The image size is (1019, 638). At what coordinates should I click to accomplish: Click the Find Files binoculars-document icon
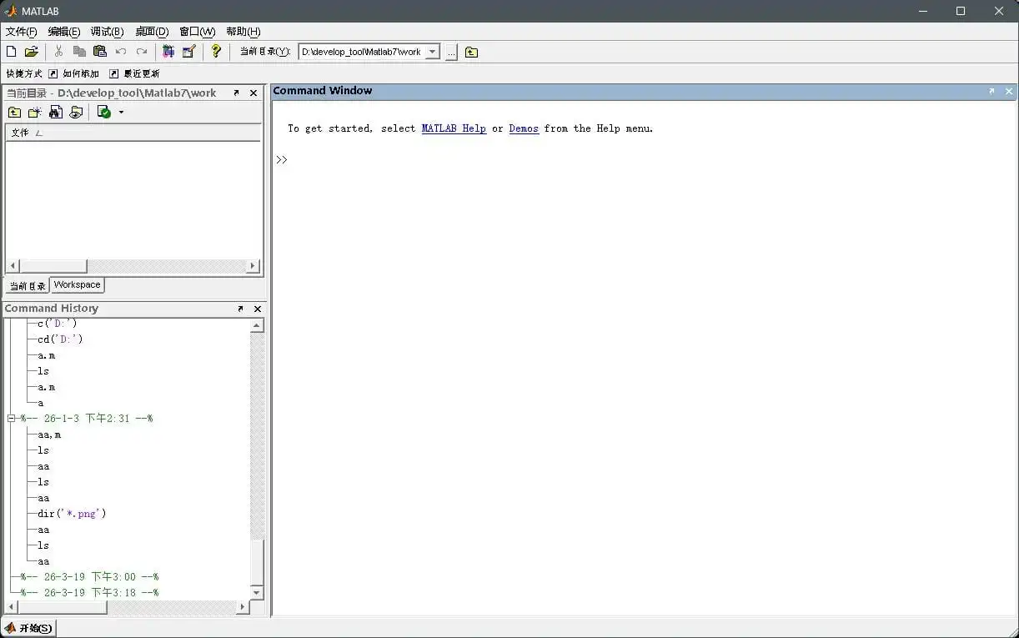point(56,112)
